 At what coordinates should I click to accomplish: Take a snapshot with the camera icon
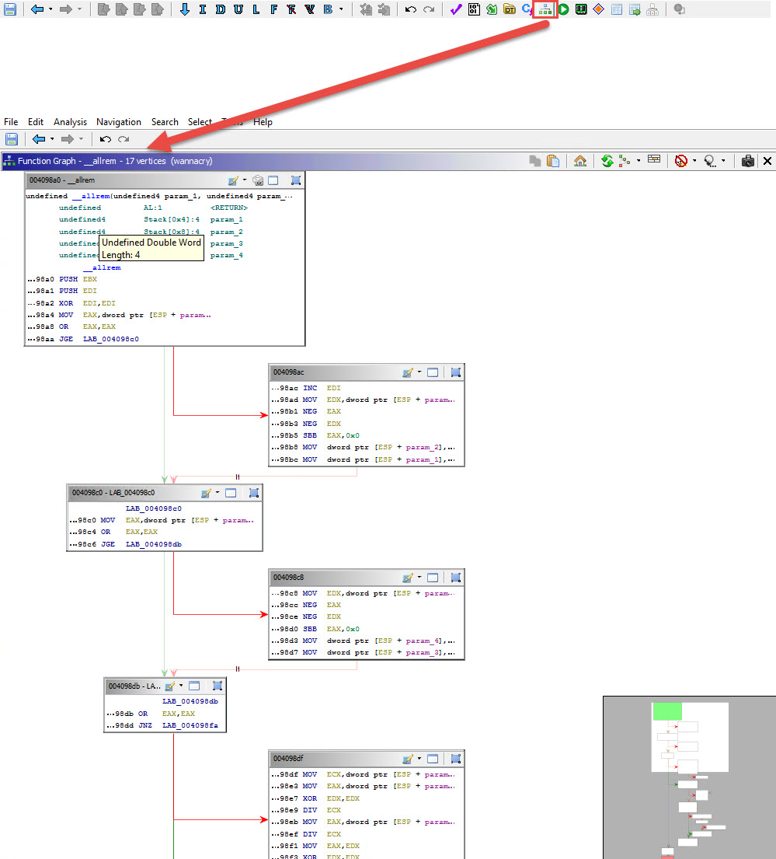coord(747,161)
